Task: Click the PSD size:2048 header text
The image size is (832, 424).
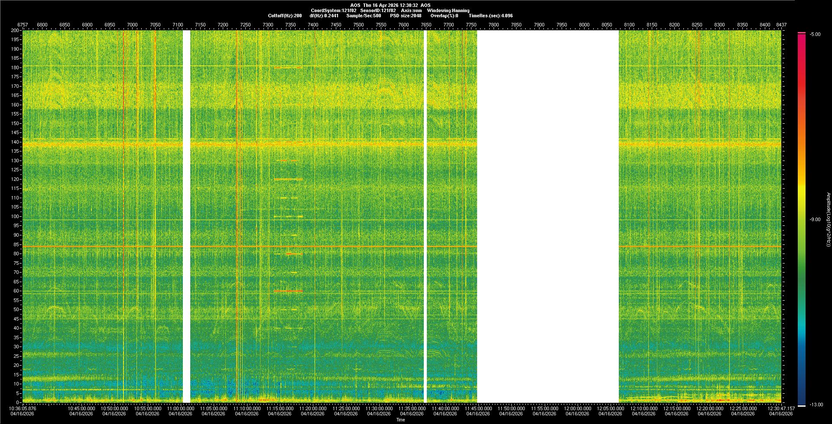Action: coord(406,16)
